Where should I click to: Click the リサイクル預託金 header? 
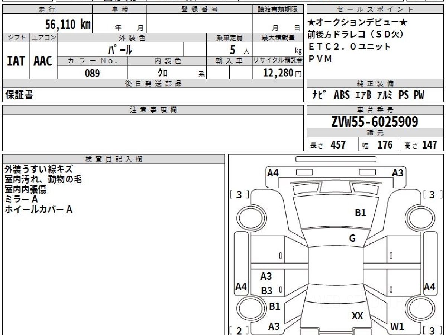click(x=278, y=61)
